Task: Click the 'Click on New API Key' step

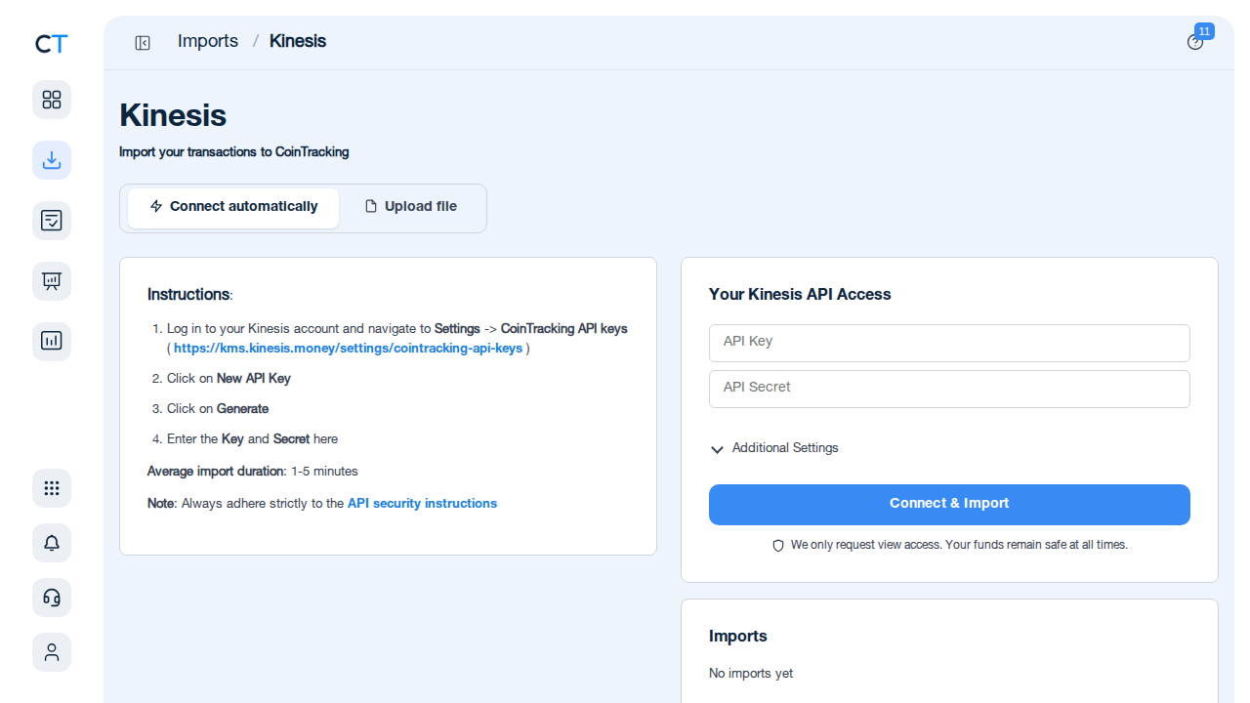Action: [229, 379]
